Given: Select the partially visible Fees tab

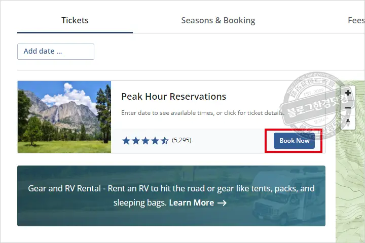Looking at the screenshot, I should tap(356, 21).
